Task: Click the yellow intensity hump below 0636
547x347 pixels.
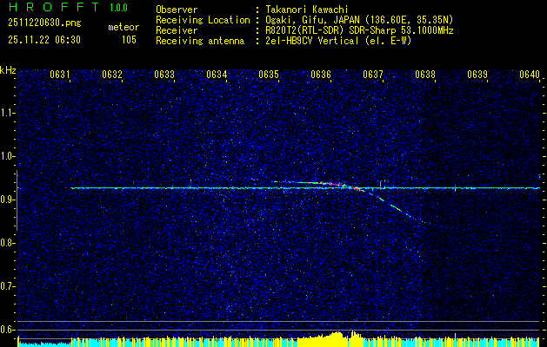Action: point(330,338)
